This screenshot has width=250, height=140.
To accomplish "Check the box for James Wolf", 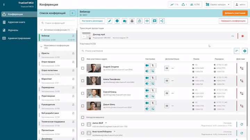I will coord(83,124).
